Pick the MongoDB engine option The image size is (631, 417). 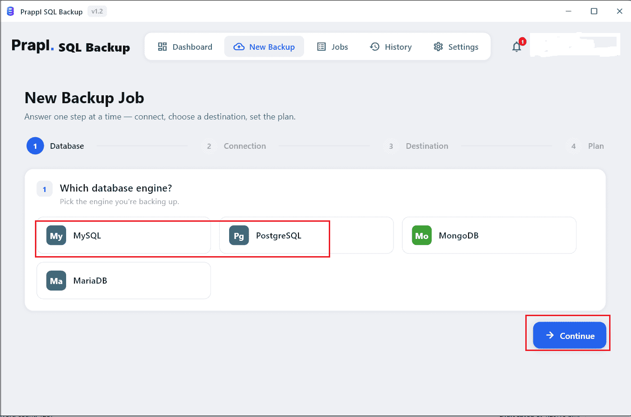[x=489, y=235]
